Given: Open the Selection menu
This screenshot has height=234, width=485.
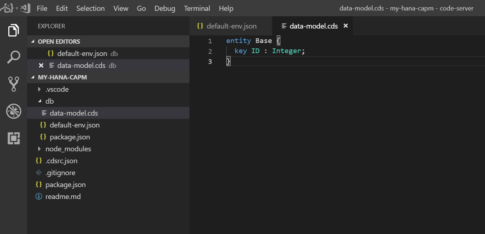Looking at the screenshot, I should (x=91, y=8).
